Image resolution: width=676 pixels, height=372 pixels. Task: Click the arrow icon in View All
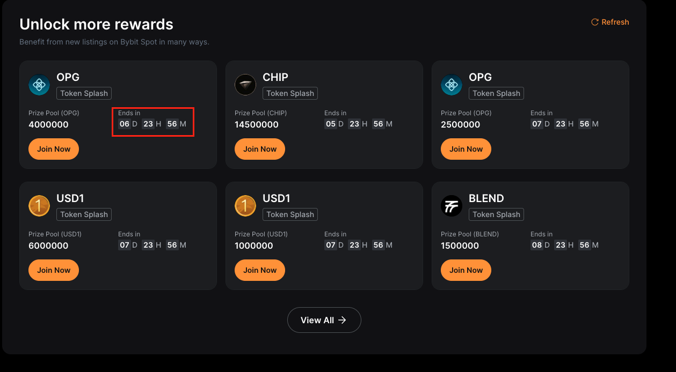(x=342, y=320)
